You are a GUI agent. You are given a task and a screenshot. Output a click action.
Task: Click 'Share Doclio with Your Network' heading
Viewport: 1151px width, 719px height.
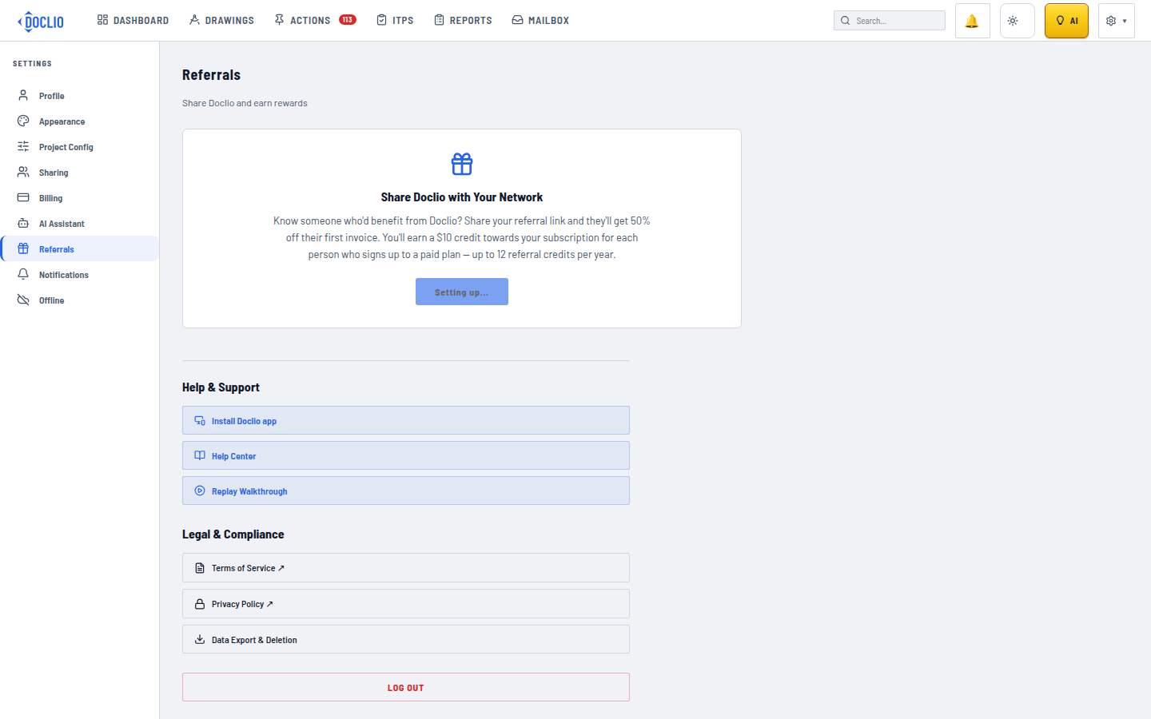462,197
